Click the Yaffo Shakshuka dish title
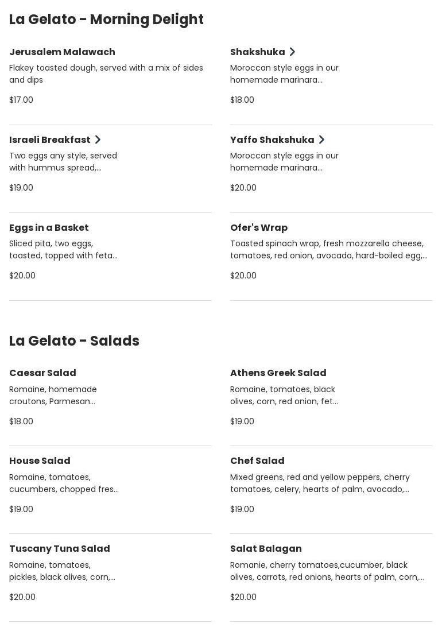Viewport: 442px width, 639px height. click(x=272, y=140)
